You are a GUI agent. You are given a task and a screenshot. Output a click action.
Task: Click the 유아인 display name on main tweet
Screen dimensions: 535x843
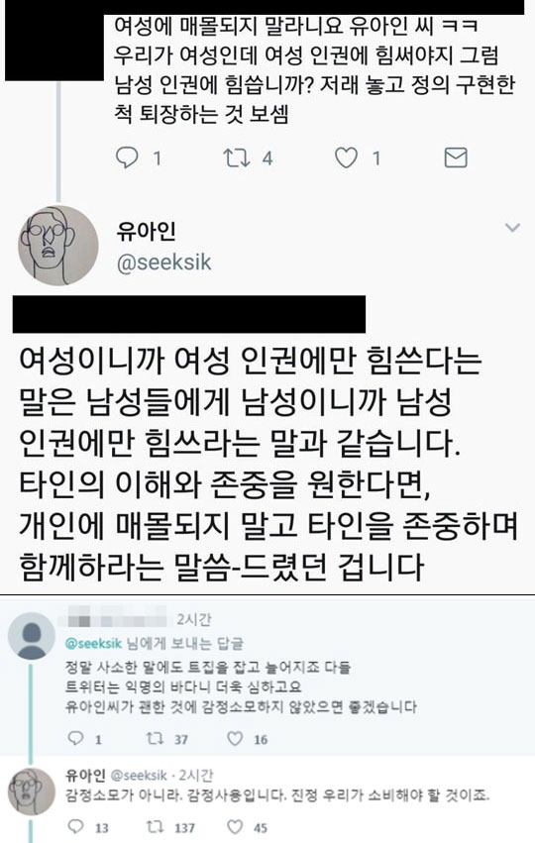point(146,231)
